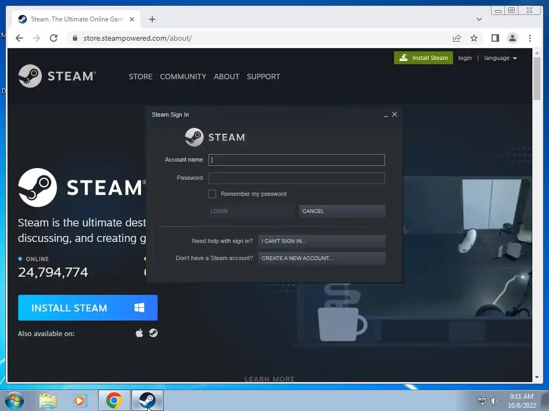Click LEARN MORE at page bottom
Image resolution: width=549 pixels, height=411 pixels.
pos(270,379)
